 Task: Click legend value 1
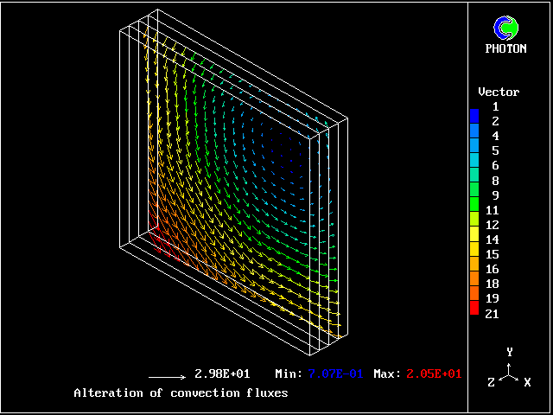495,106
